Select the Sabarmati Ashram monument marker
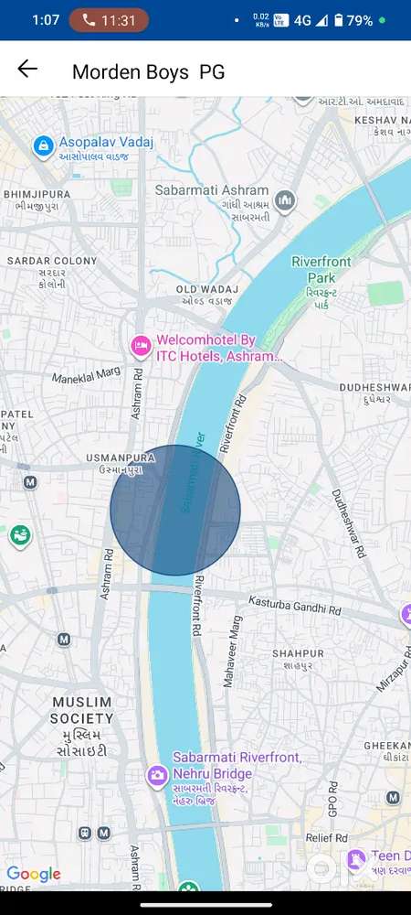The height and width of the screenshot is (915, 411). pos(285,202)
